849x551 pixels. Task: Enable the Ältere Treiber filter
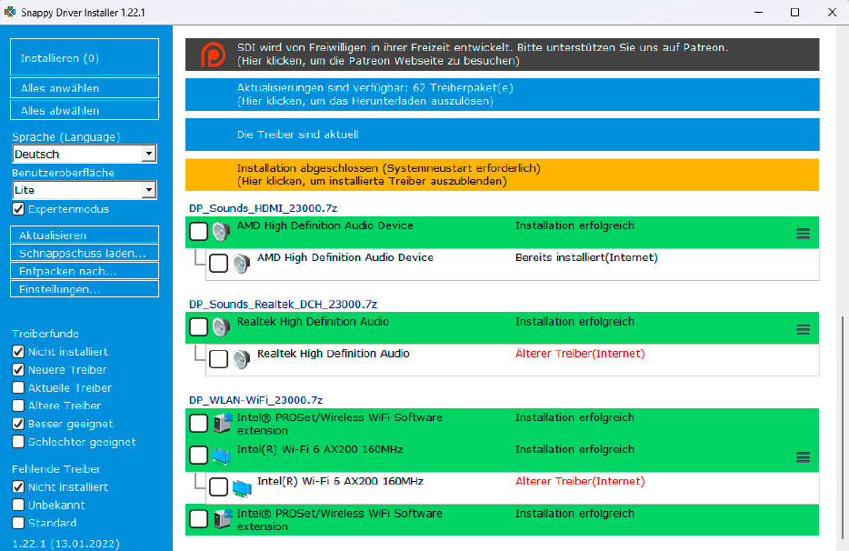pos(18,406)
